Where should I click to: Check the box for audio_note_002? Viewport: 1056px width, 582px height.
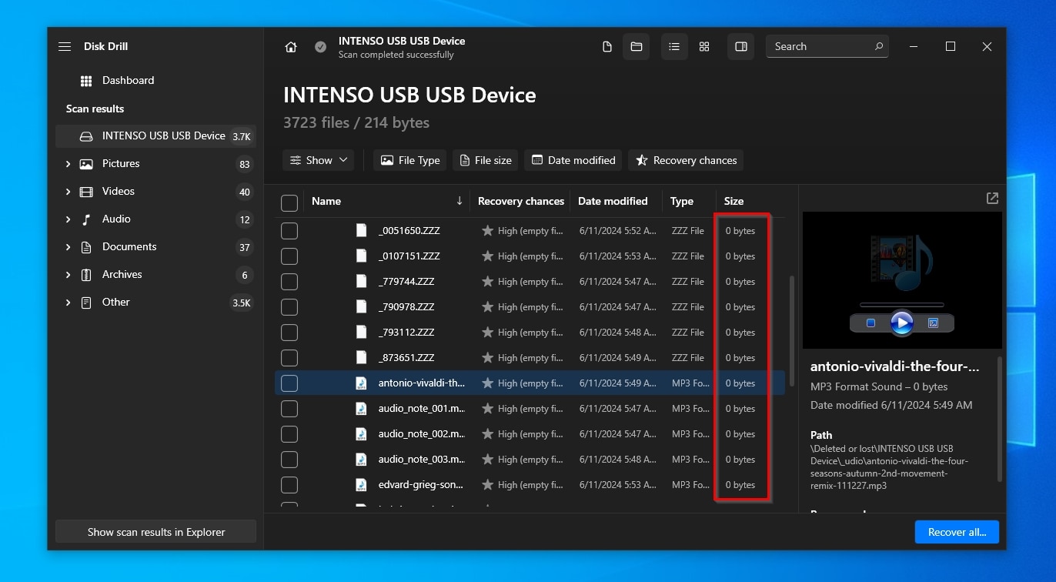(x=289, y=434)
